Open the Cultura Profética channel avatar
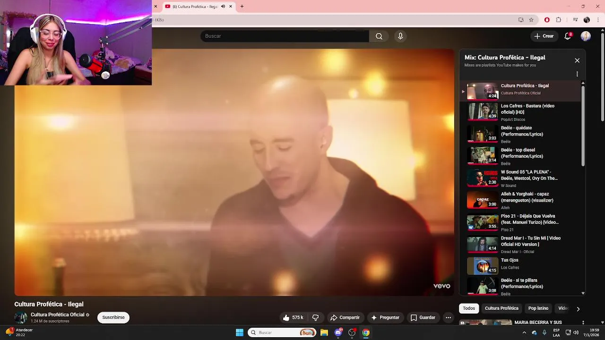605x340 pixels. point(21,317)
